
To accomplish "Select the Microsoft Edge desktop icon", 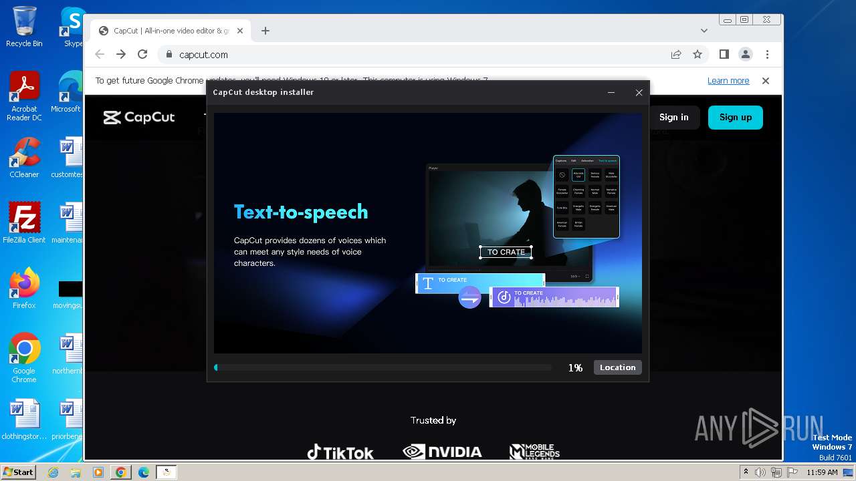I will (x=67, y=92).
